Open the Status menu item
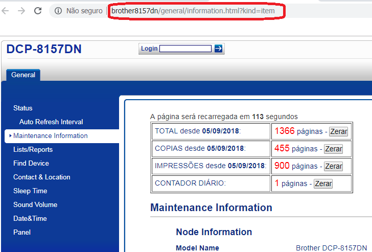This screenshot has width=372, height=252. tap(23, 108)
